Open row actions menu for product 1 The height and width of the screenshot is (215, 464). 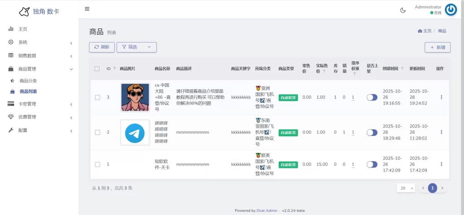(441, 164)
